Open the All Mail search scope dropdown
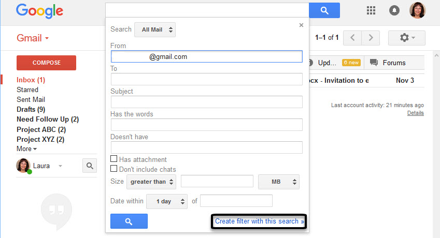Image resolution: width=440 pixels, height=238 pixels. tap(155, 29)
